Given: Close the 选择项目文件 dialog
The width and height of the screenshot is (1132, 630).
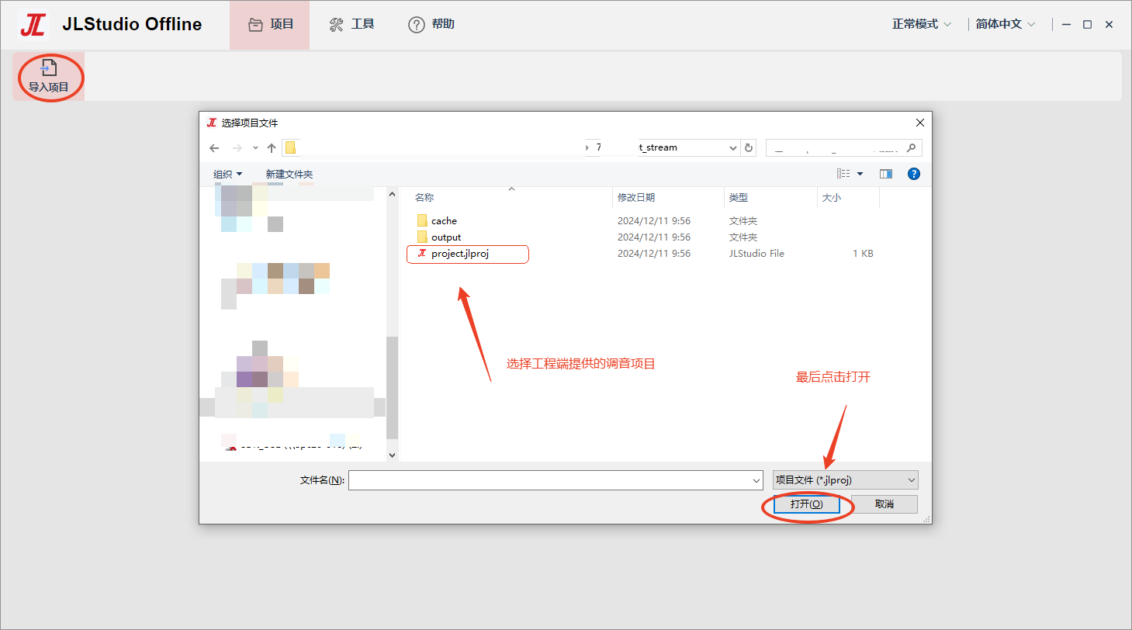Looking at the screenshot, I should point(920,123).
